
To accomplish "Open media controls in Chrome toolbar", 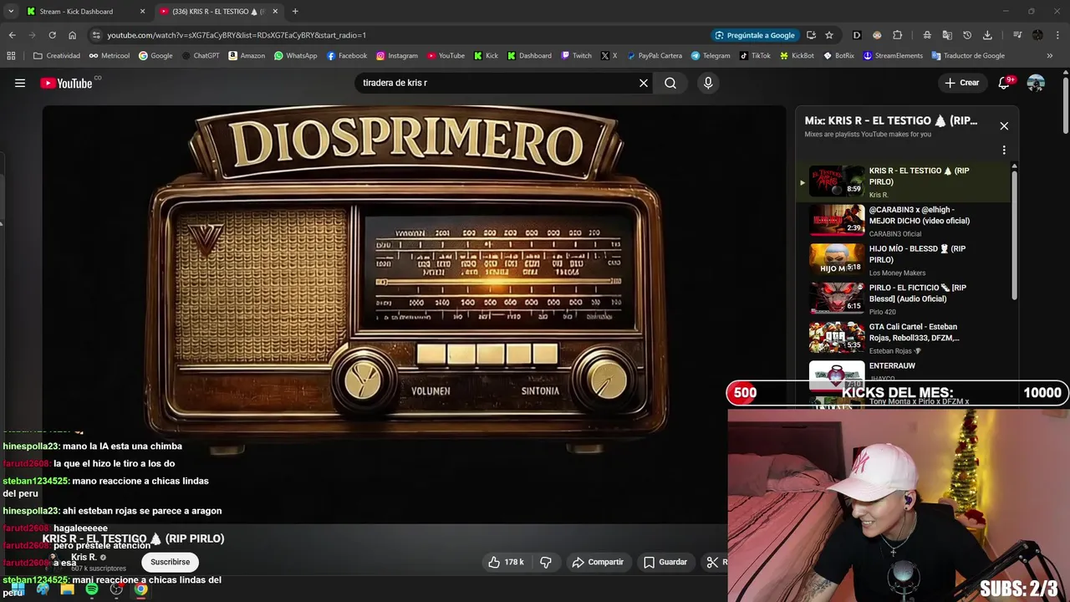I will pos(1017,35).
